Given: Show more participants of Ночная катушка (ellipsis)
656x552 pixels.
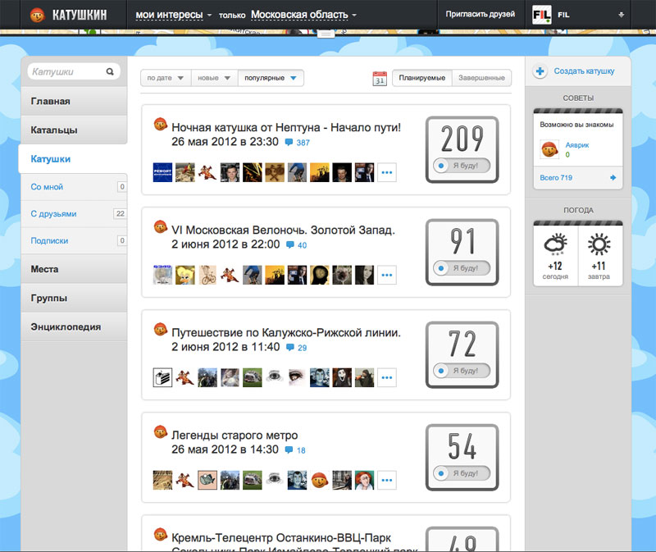Looking at the screenshot, I should (387, 172).
